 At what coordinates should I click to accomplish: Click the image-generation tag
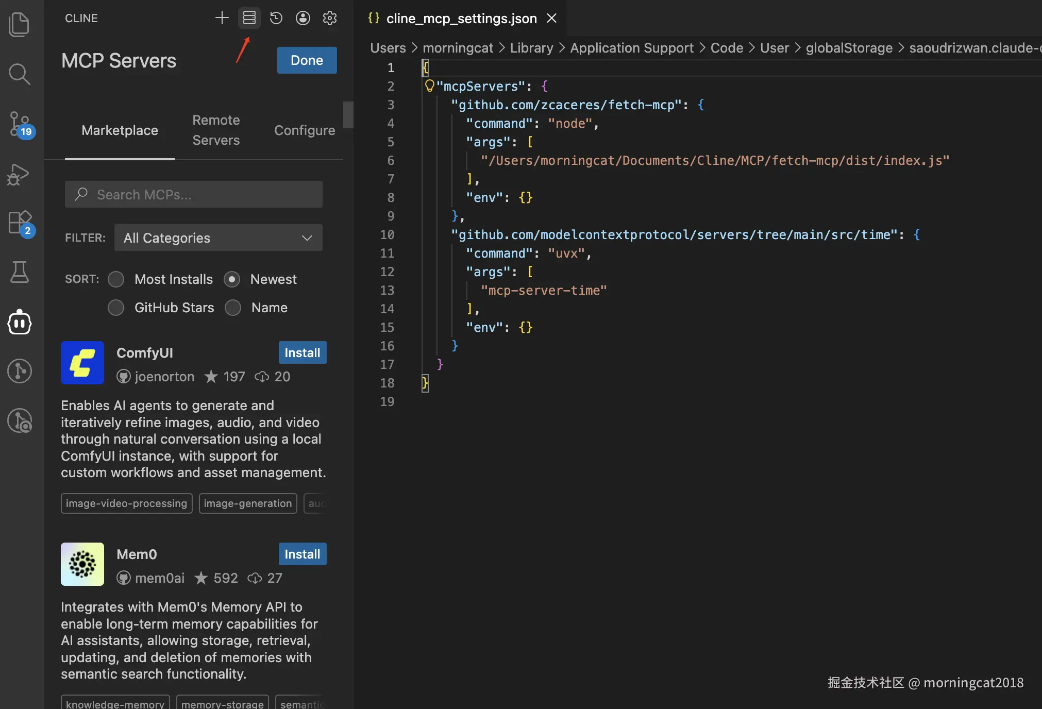click(x=248, y=503)
